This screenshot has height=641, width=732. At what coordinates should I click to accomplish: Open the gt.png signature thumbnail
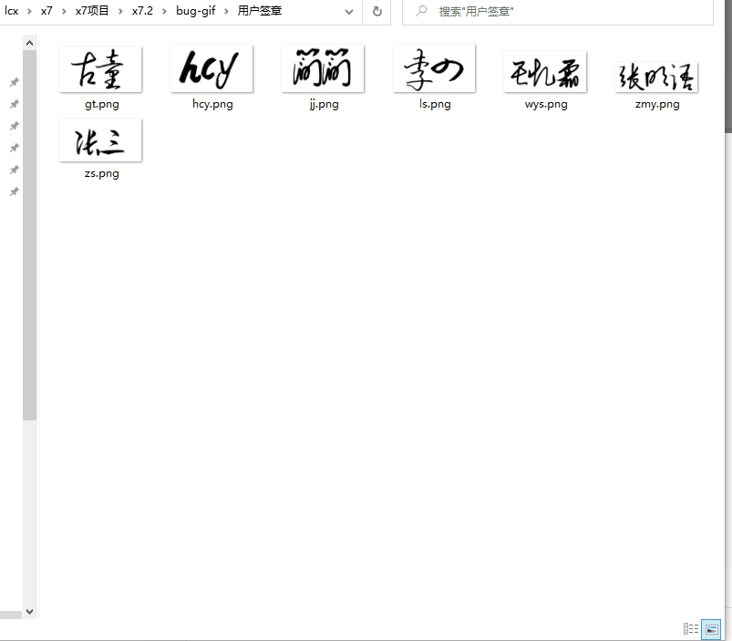(100, 69)
